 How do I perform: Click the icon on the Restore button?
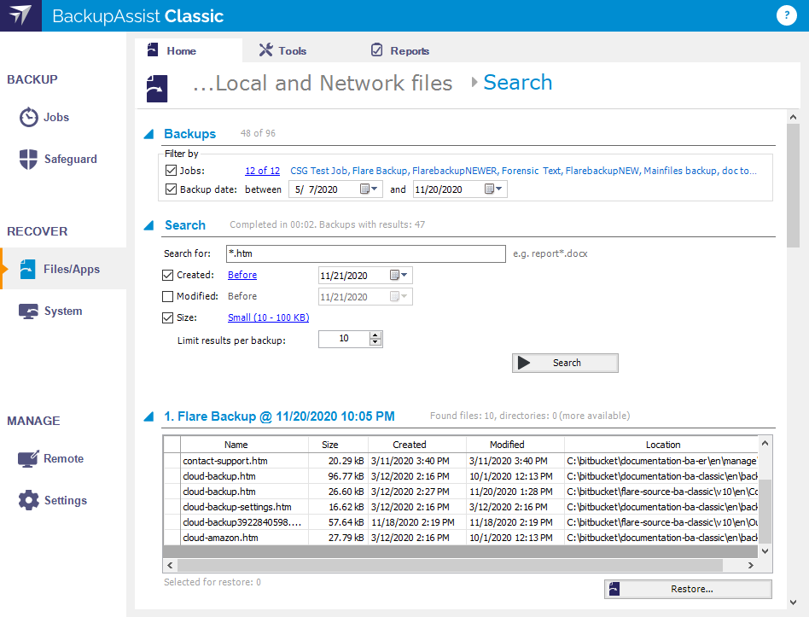coord(614,589)
